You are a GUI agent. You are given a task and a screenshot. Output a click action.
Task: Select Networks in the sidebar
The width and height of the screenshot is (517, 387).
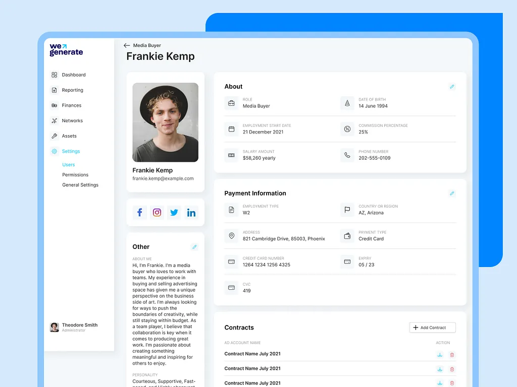[72, 121]
